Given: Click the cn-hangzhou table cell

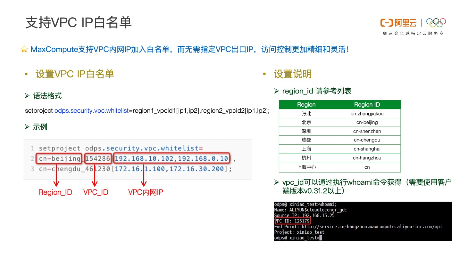Looking at the screenshot, I should pos(367,158).
